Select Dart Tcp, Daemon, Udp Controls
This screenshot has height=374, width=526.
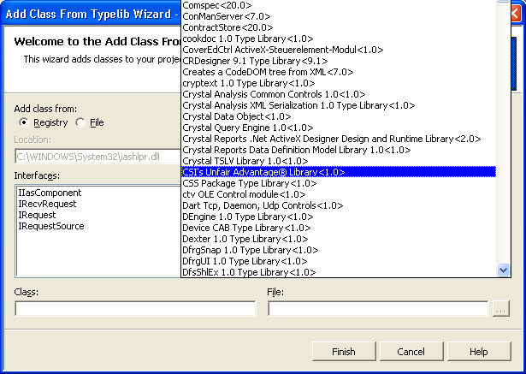coord(339,205)
